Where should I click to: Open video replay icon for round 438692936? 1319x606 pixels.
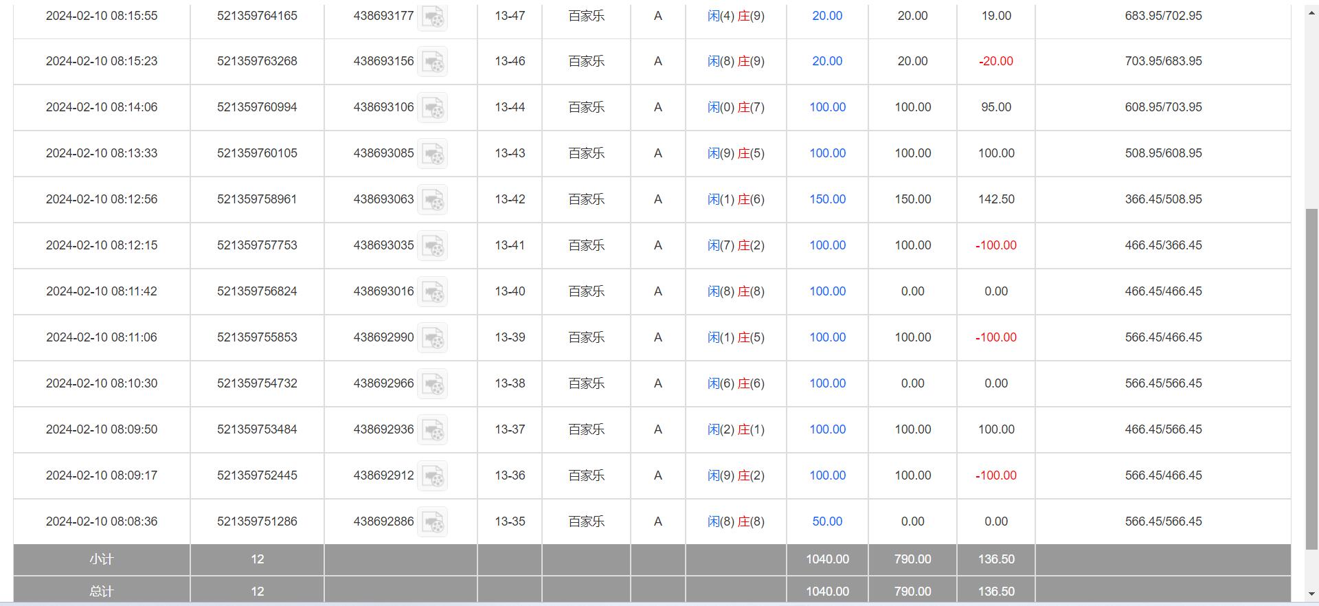(433, 430)
